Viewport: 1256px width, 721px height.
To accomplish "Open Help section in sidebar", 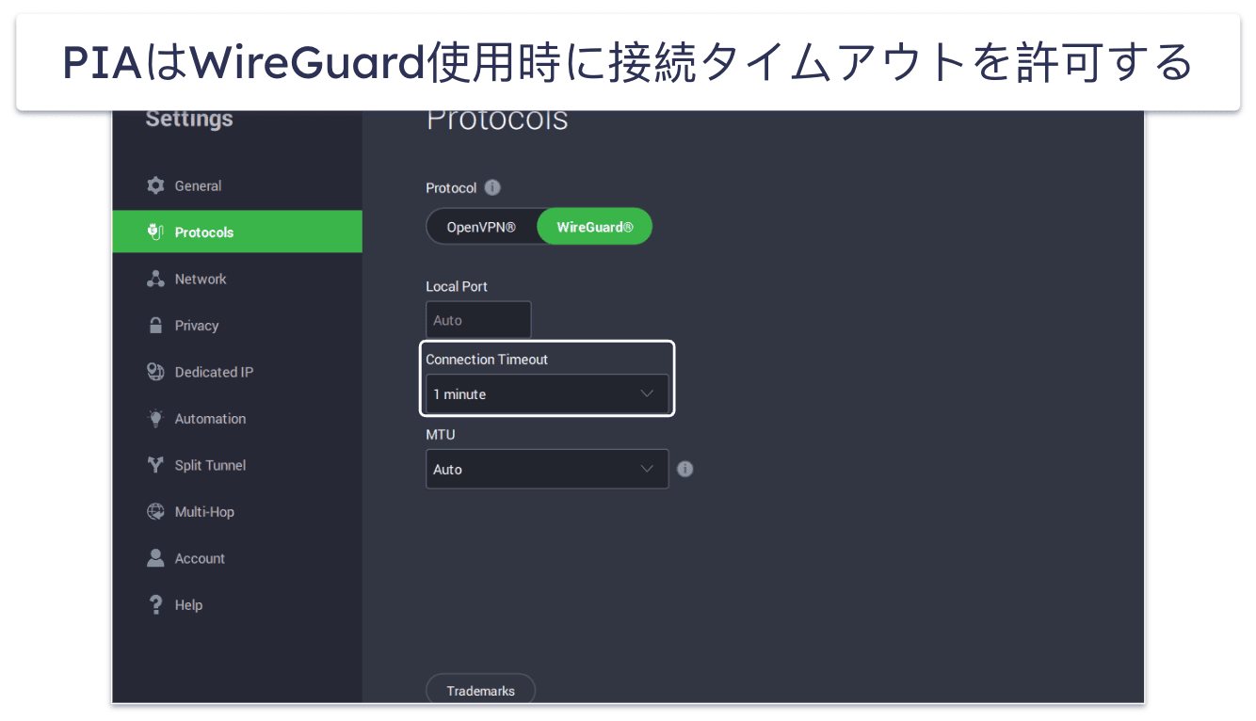I will point(237,604).
